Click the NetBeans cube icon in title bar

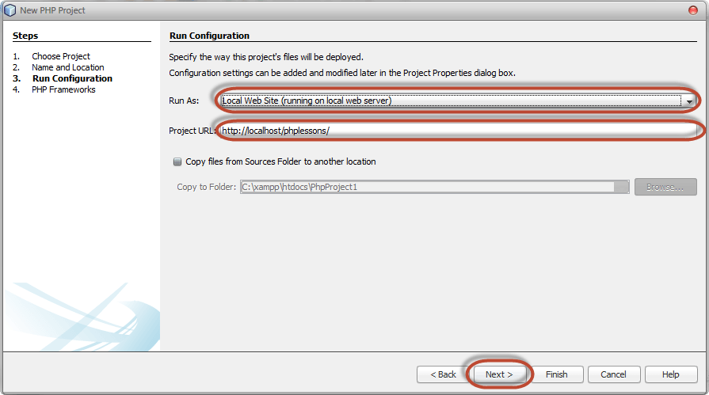click(10, 10)
